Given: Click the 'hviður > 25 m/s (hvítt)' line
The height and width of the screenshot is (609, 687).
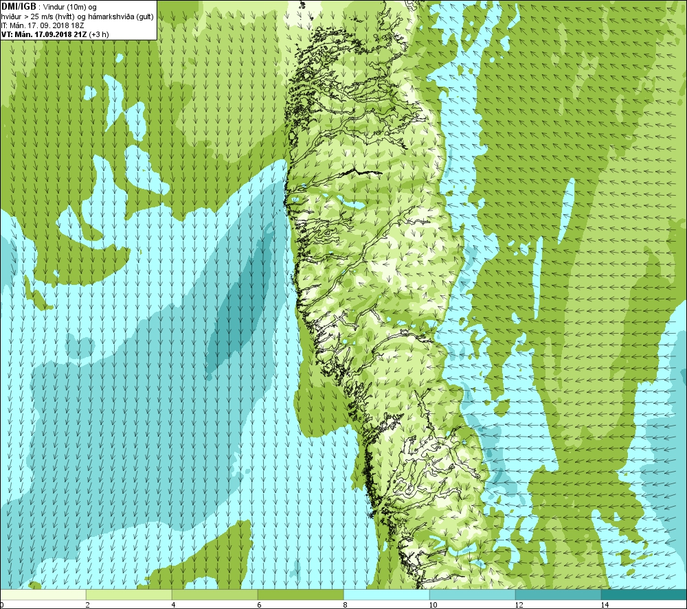Looking at the screenshot, I should point(38,16).
